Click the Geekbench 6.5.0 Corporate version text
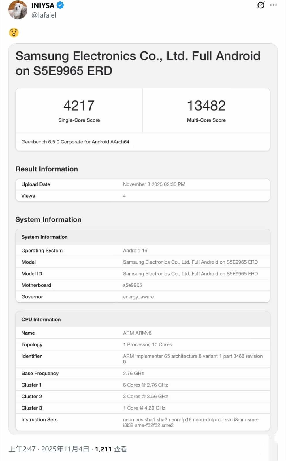The height and width of the screenshot is (461, 286). (x=75, y=142)
